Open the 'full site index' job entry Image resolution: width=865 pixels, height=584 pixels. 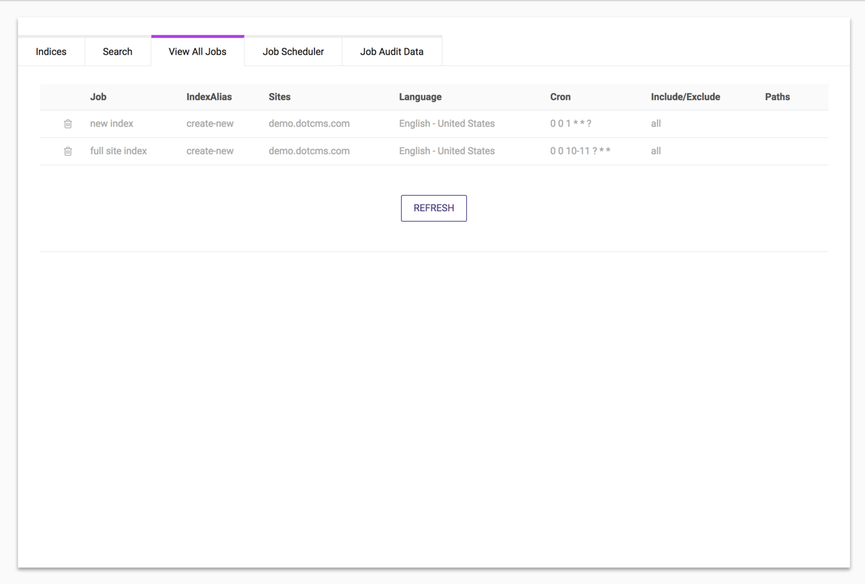pos(118,151)
